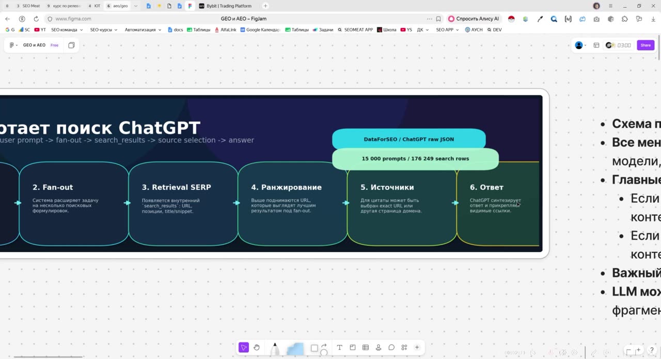Expand the ДК bookmarks folder
Screen dimensions: 661x359
pyautogui.click(x=423, y=30)
